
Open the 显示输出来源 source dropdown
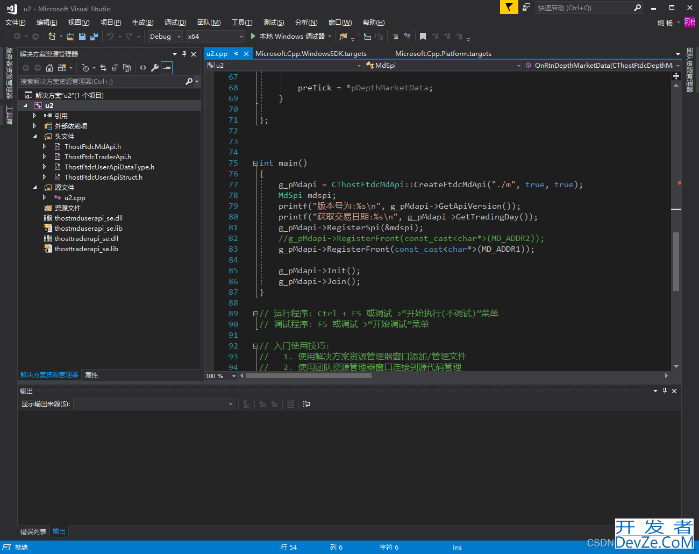154,403
